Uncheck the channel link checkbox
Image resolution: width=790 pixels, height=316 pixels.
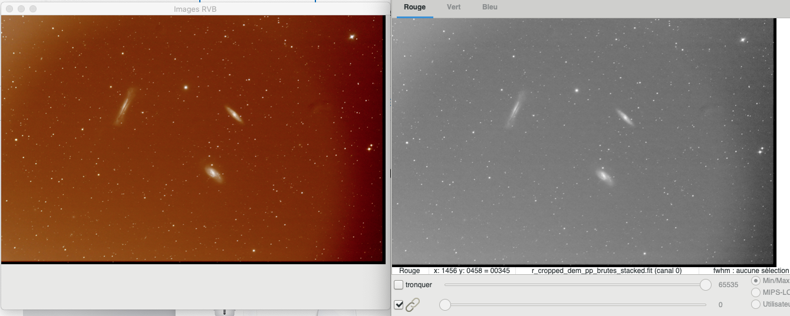399,305
